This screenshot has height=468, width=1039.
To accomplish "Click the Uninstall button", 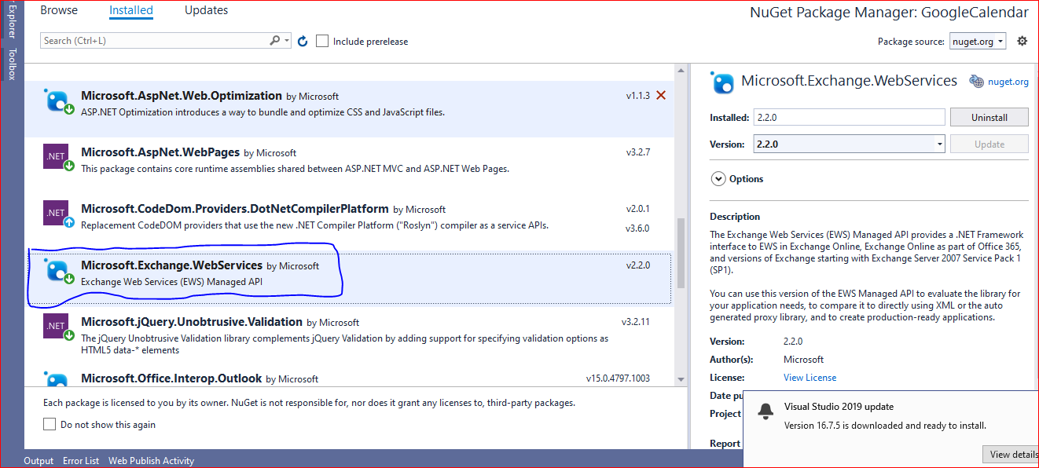I will [989, 117].
